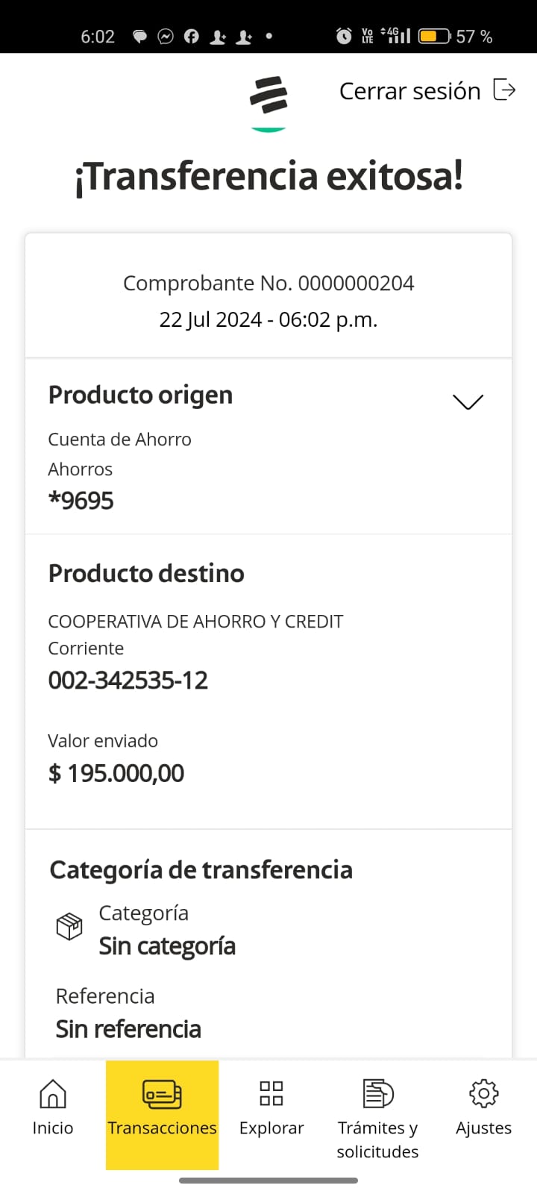Open the Inicio home tab
The image size is (537, 1194).
pyautogui.click(x=52, y=1107)
